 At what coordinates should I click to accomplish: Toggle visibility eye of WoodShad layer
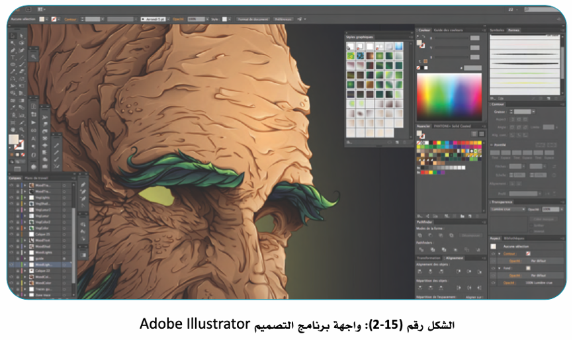pos(11,246)
